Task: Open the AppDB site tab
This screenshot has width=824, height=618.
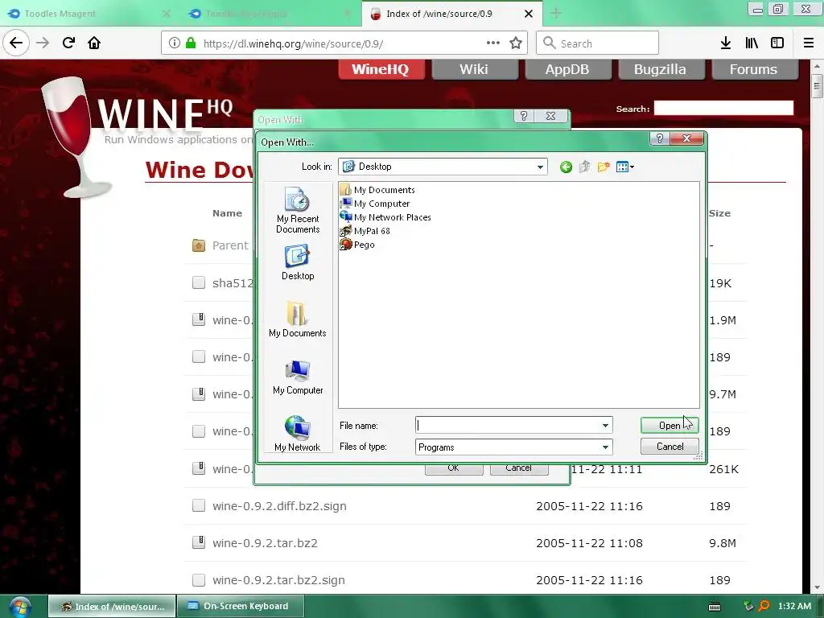Action: tap(567, 69)
